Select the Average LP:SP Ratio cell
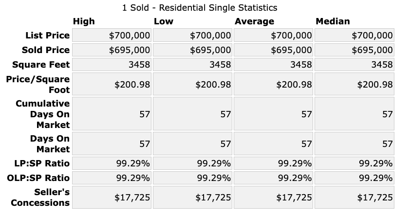Viewport: 410px width, 217px height. [x=274, y=163]
